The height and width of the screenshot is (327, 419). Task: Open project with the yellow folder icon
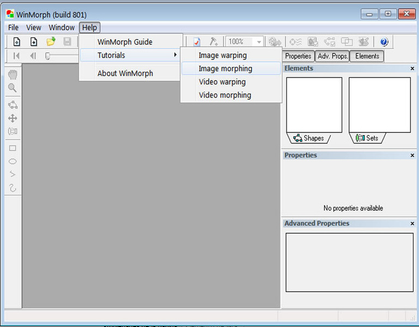pos(51,41)
